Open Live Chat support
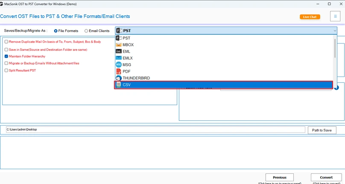 coord(310,17)
